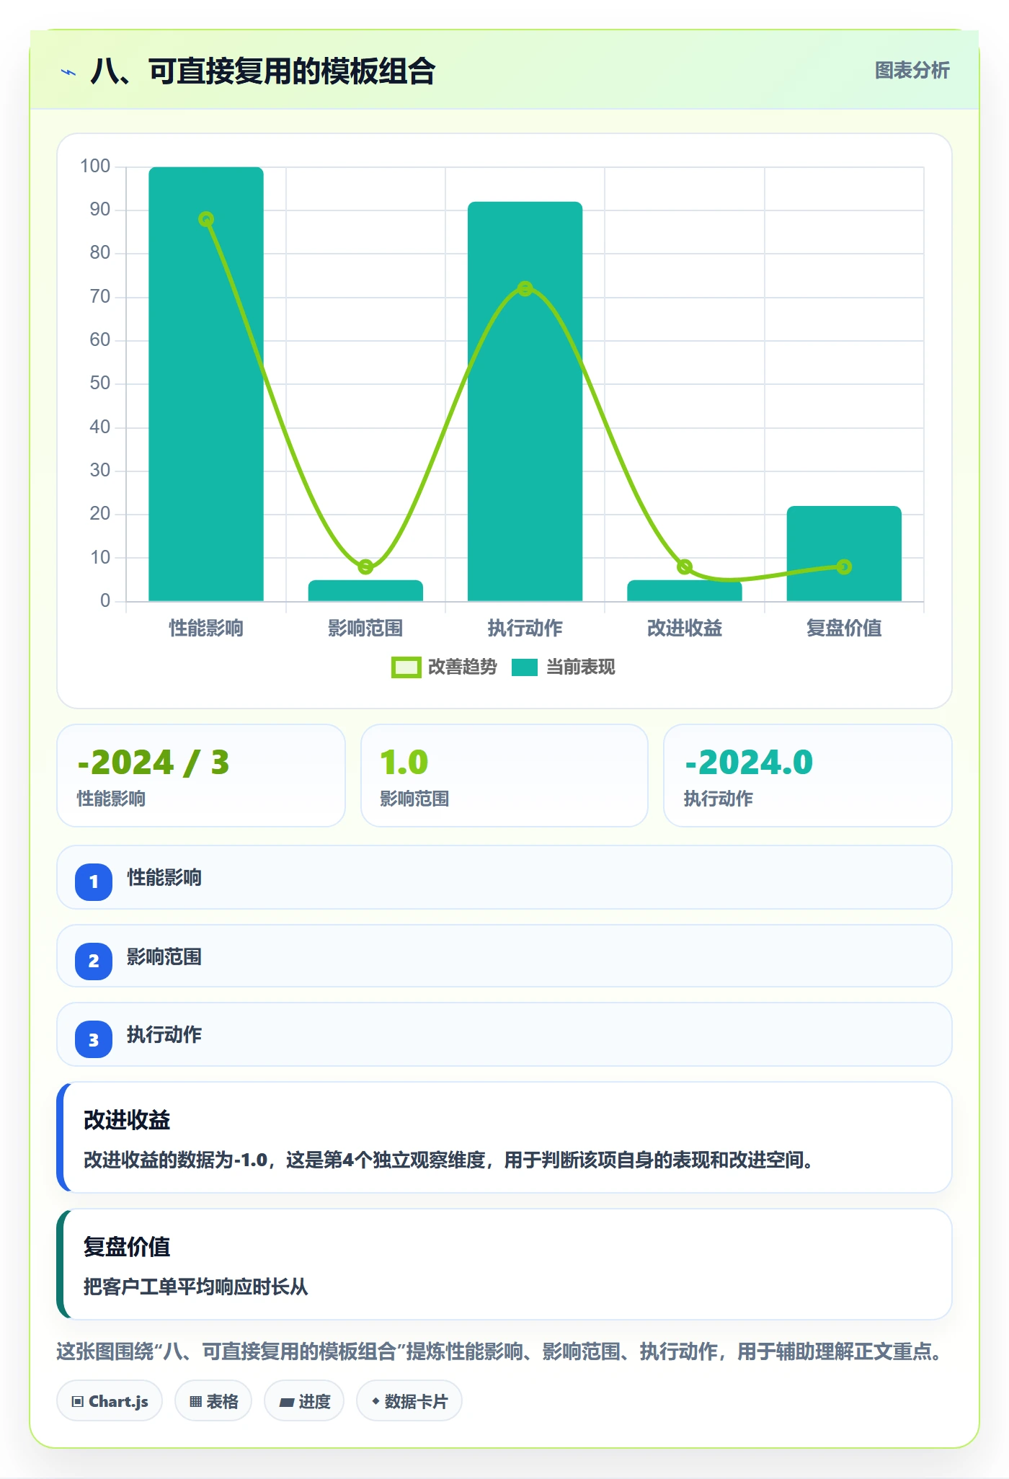Click the lightning icon beside the title
The width and height of the screenshot is (1009, 1479).
(68, 72)
